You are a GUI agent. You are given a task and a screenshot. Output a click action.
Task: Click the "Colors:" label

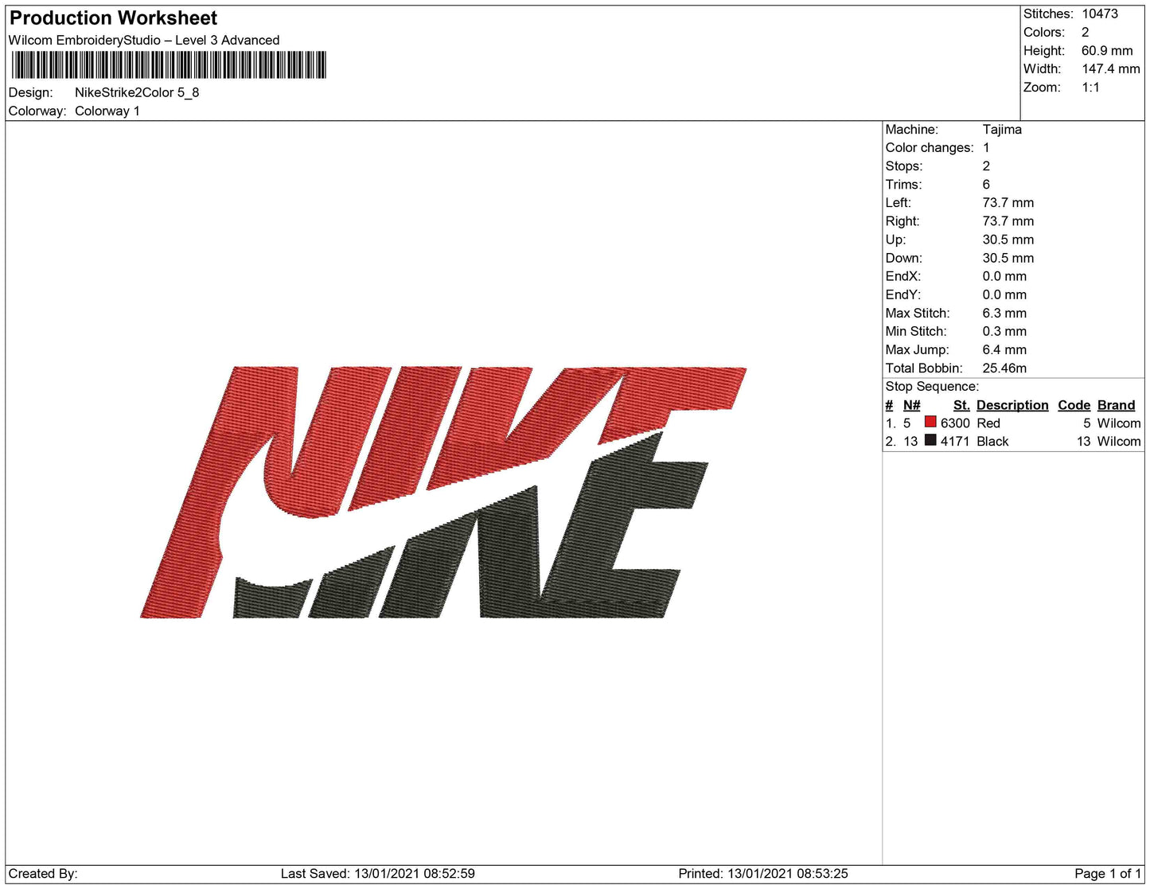click(1044, 32)
